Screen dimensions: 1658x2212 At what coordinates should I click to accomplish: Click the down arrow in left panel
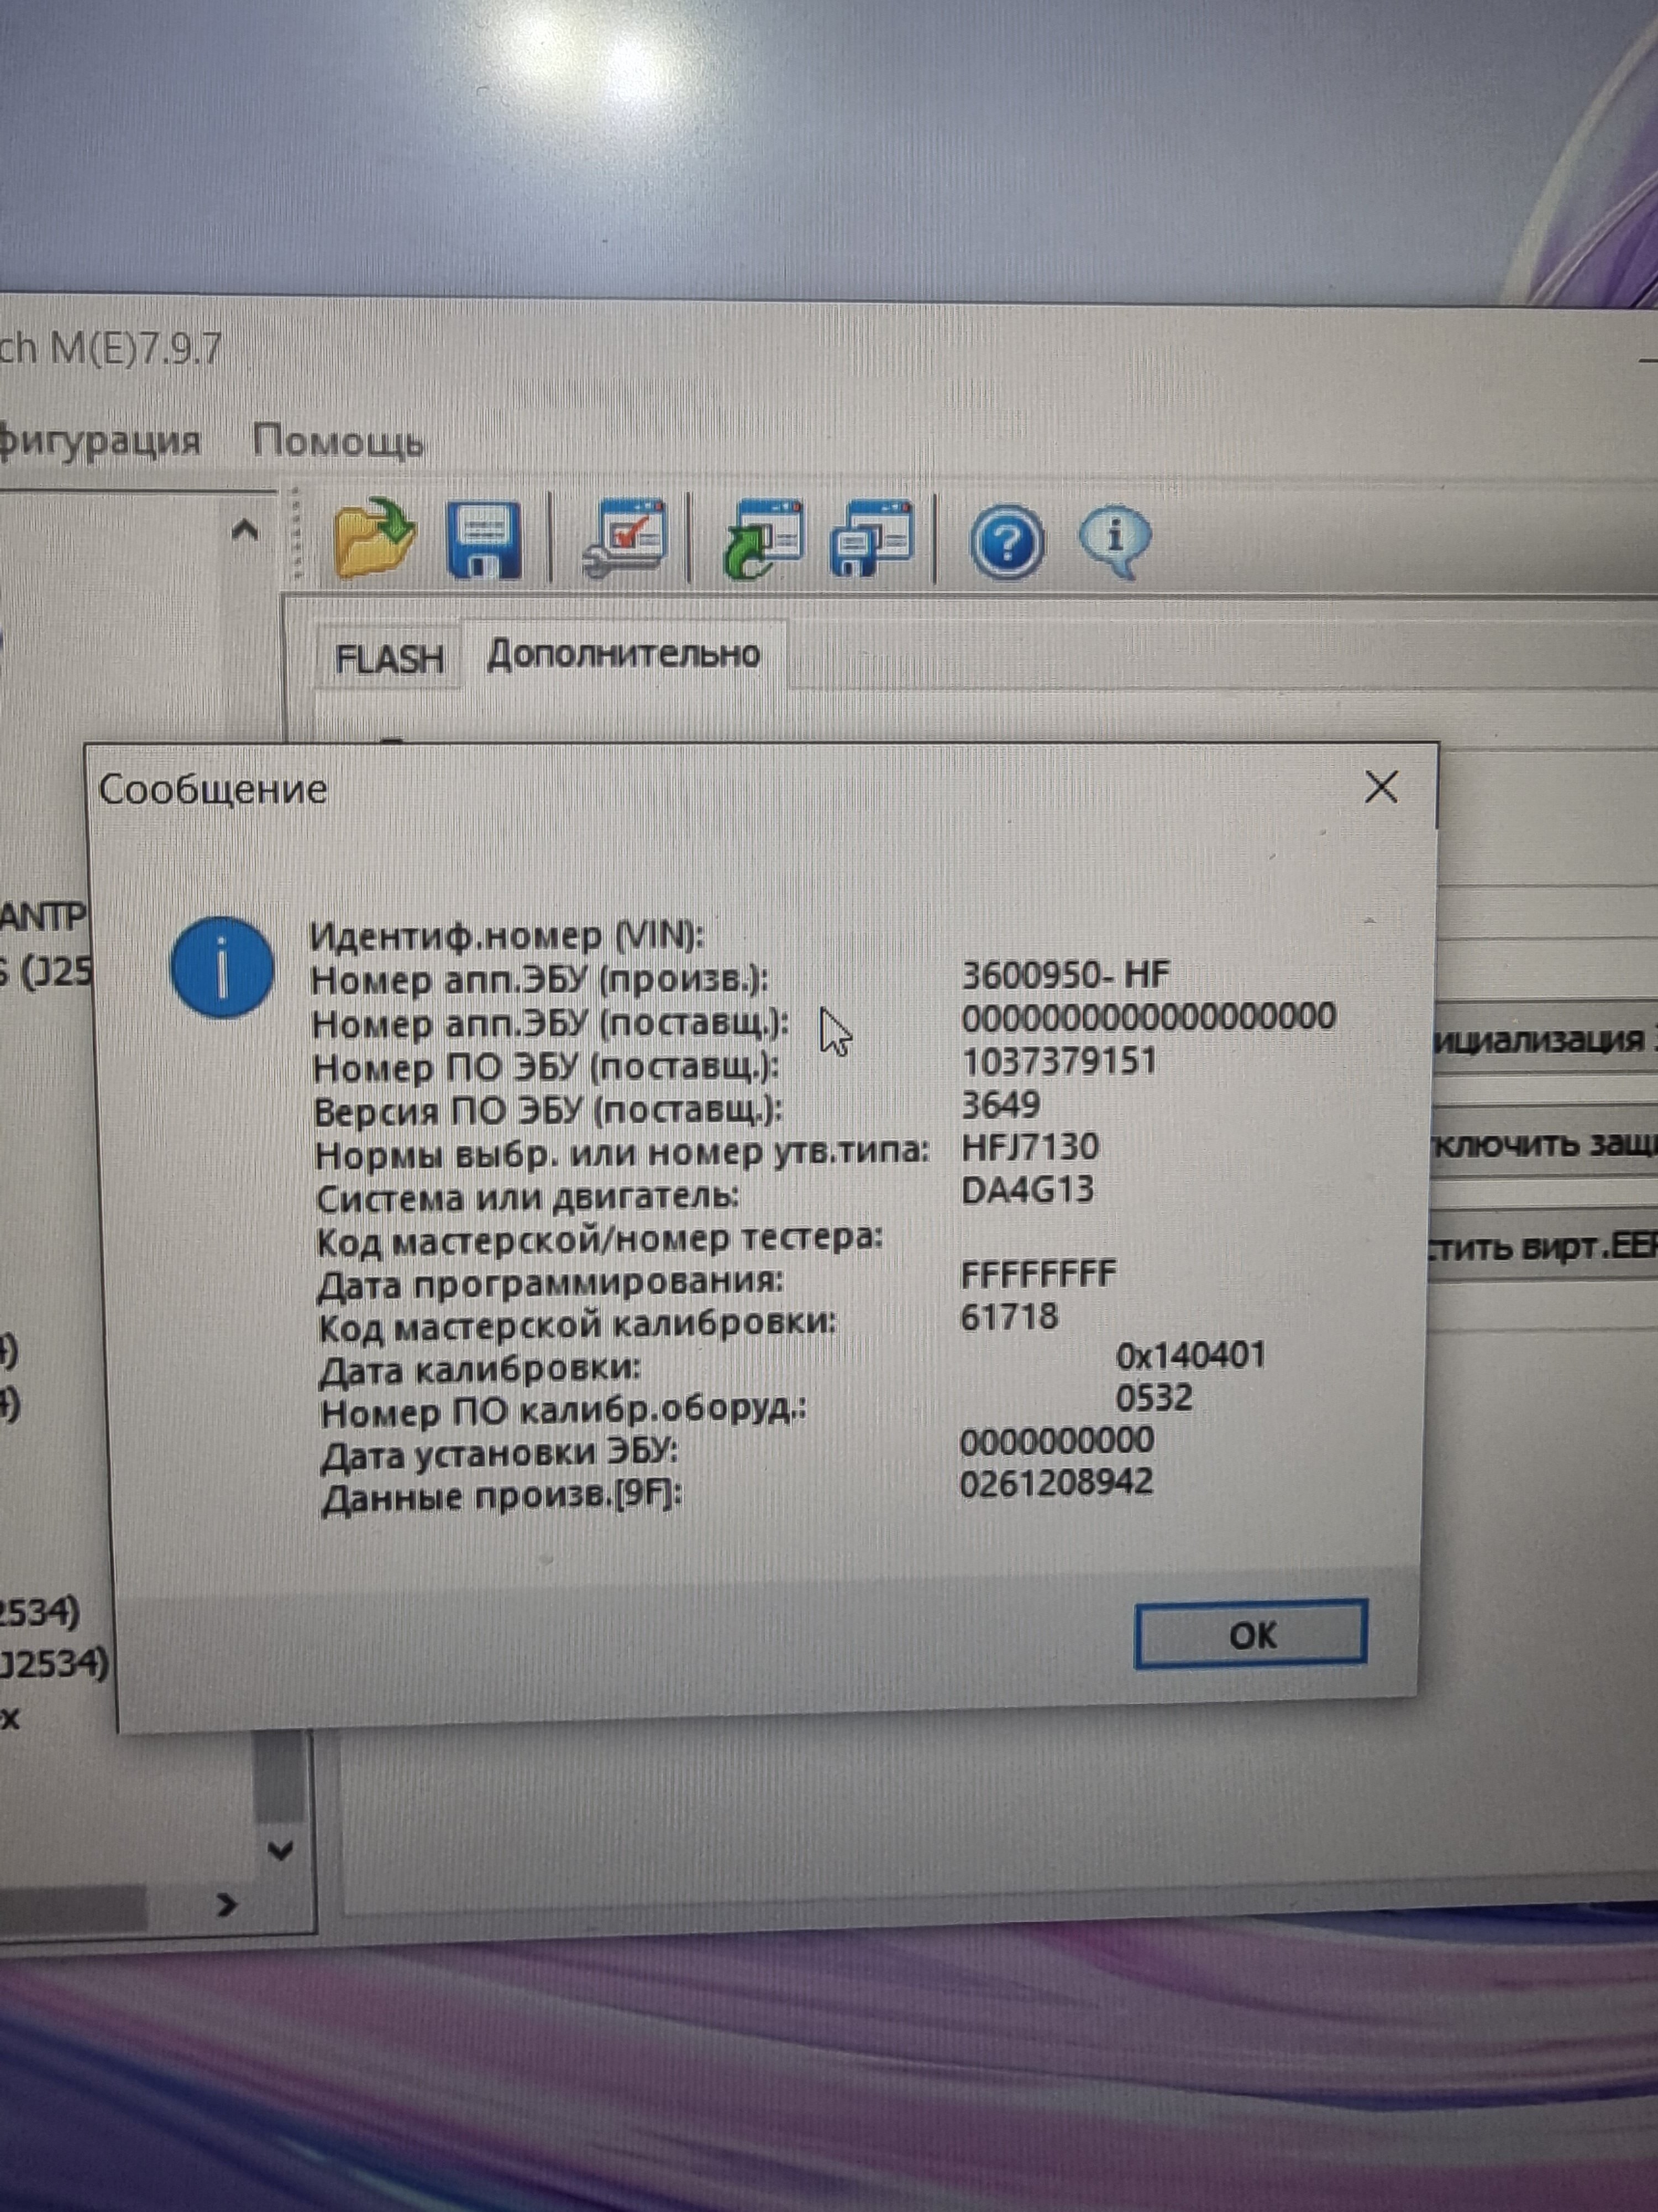pos(281,1851)
